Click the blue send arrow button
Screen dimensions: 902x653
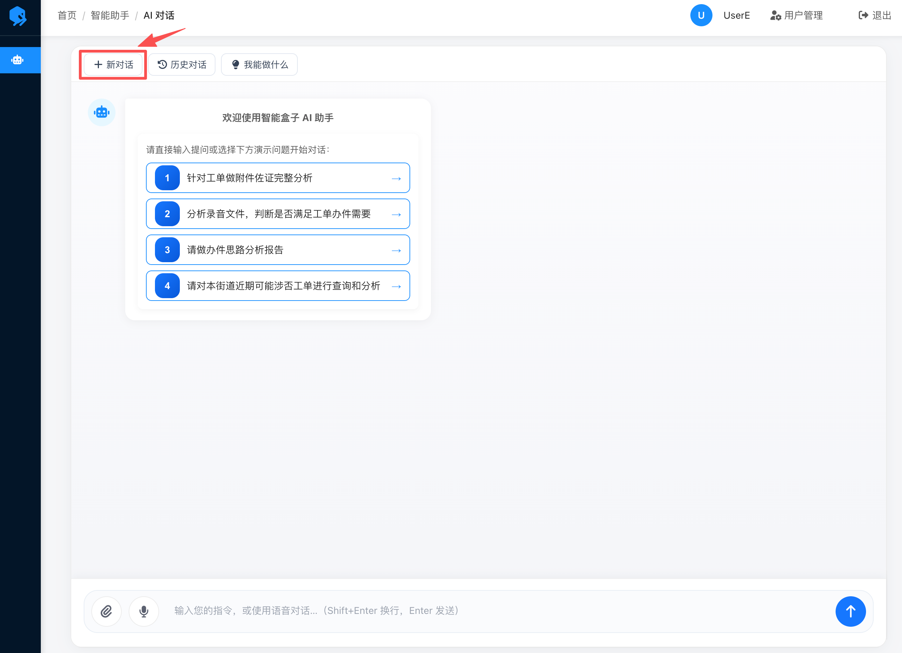pyautogui.click(x=850, y=611)
